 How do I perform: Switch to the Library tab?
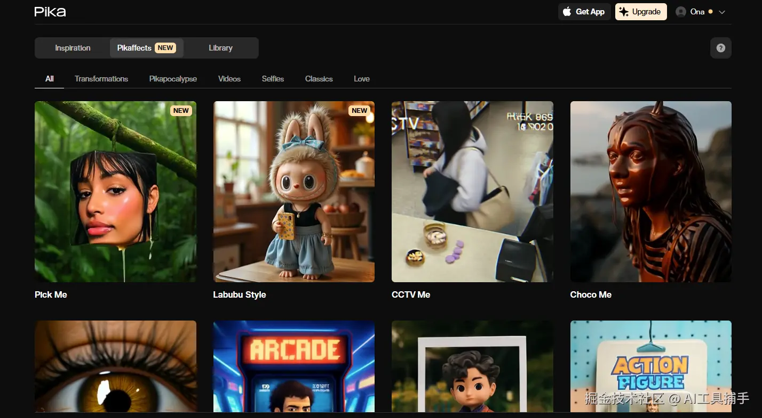click(x=220, y=48)
